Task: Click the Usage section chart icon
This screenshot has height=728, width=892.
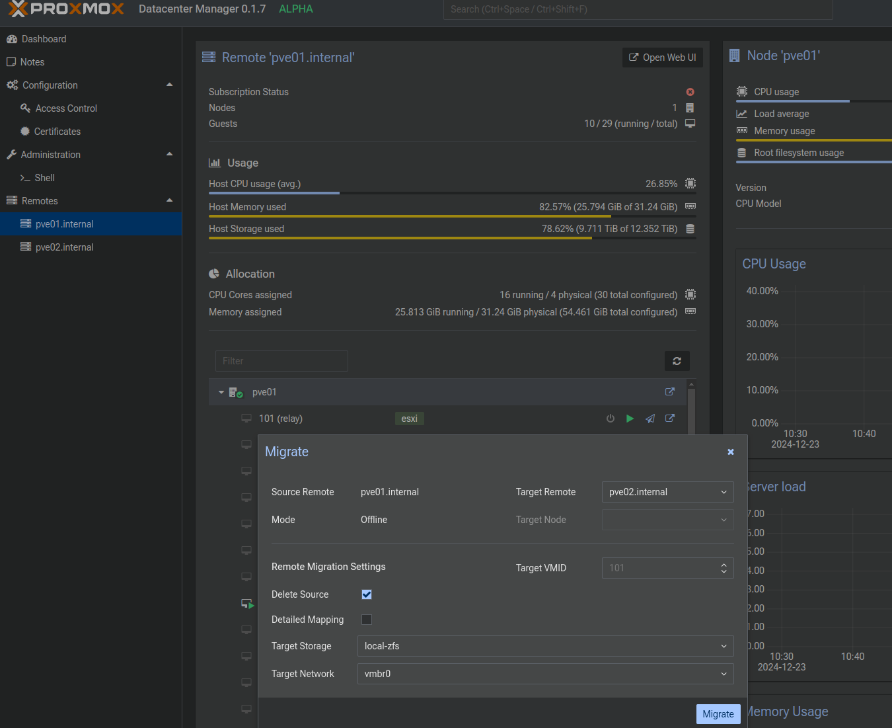Action: tap(215, 163)
